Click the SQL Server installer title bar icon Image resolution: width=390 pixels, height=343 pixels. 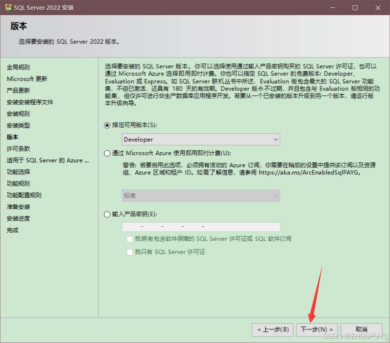pos(8,7)
